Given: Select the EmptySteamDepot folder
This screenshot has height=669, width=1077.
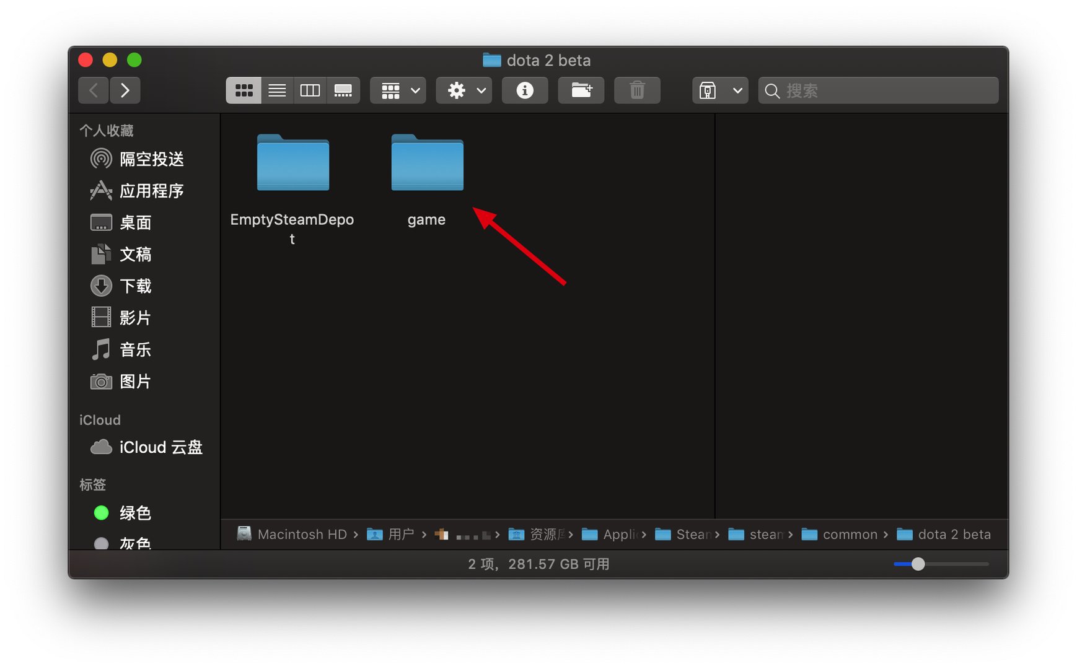Looking at the screenshot, I should [292, 164].
